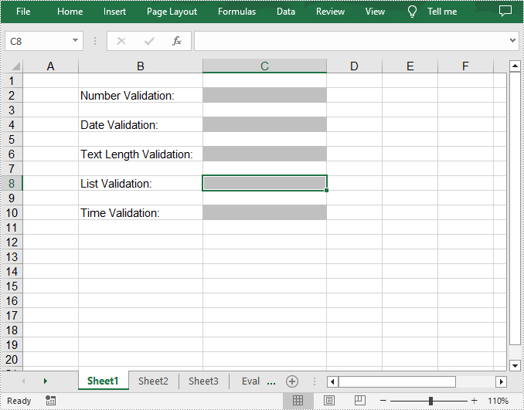
Task: Select column D header
Action: pyautogui.click(x=354, y=66)
